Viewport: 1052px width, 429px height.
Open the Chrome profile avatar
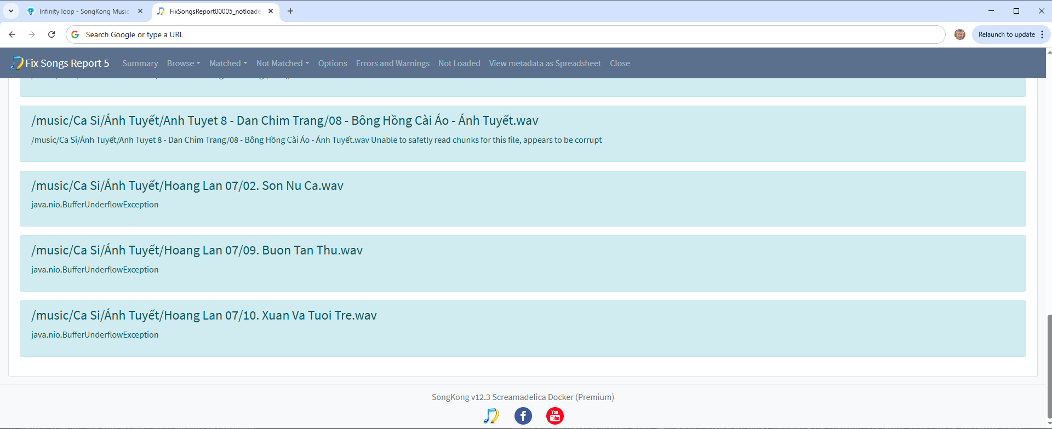959,34
